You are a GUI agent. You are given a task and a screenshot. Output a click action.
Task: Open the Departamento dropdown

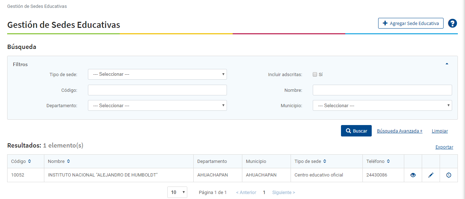(157, 106)
